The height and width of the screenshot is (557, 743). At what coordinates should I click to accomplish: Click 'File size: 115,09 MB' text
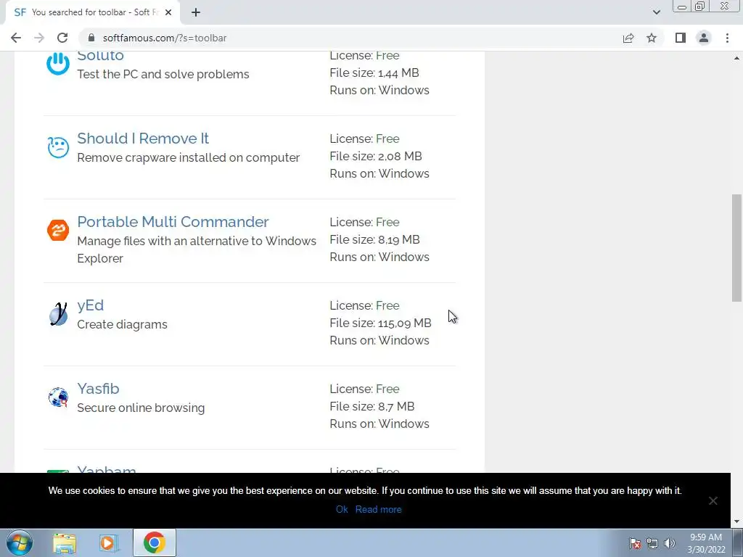point(380,323)
